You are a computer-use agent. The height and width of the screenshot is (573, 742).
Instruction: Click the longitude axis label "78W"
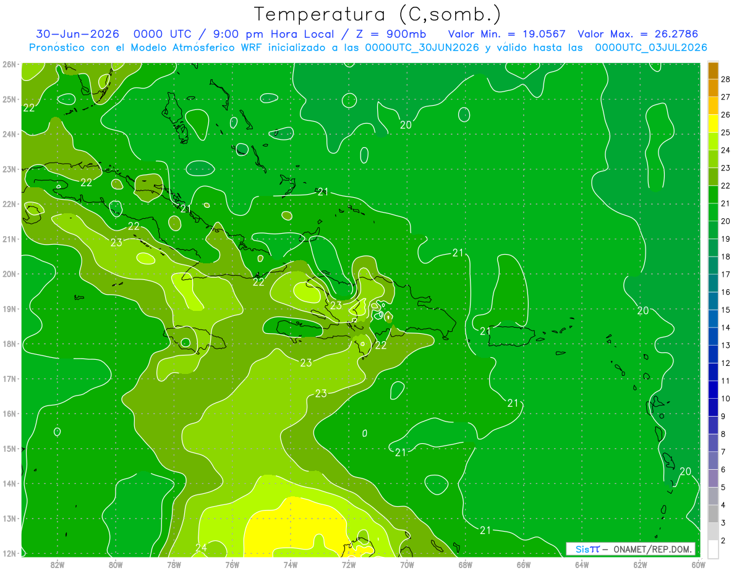point(174,564)
